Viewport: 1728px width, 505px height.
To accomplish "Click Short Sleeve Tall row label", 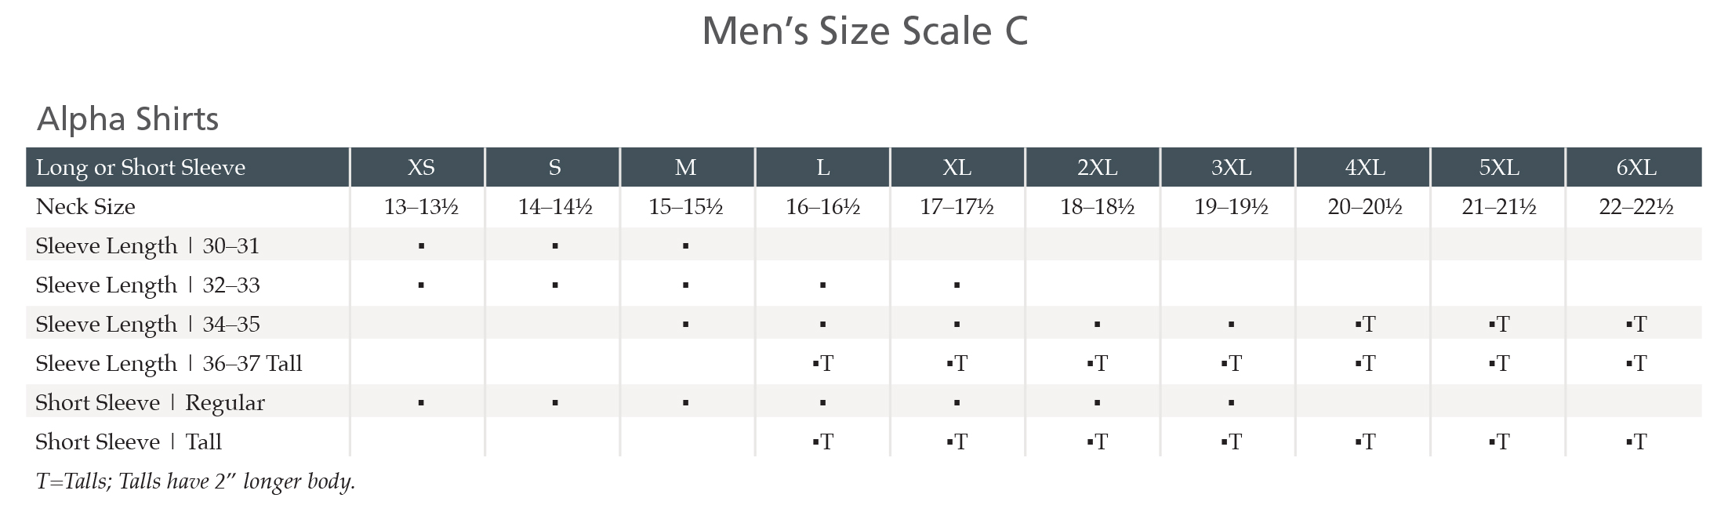I will click(x=129, y=441).
